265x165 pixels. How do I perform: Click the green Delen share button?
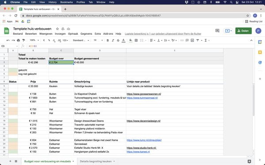[x=243, y=31]
